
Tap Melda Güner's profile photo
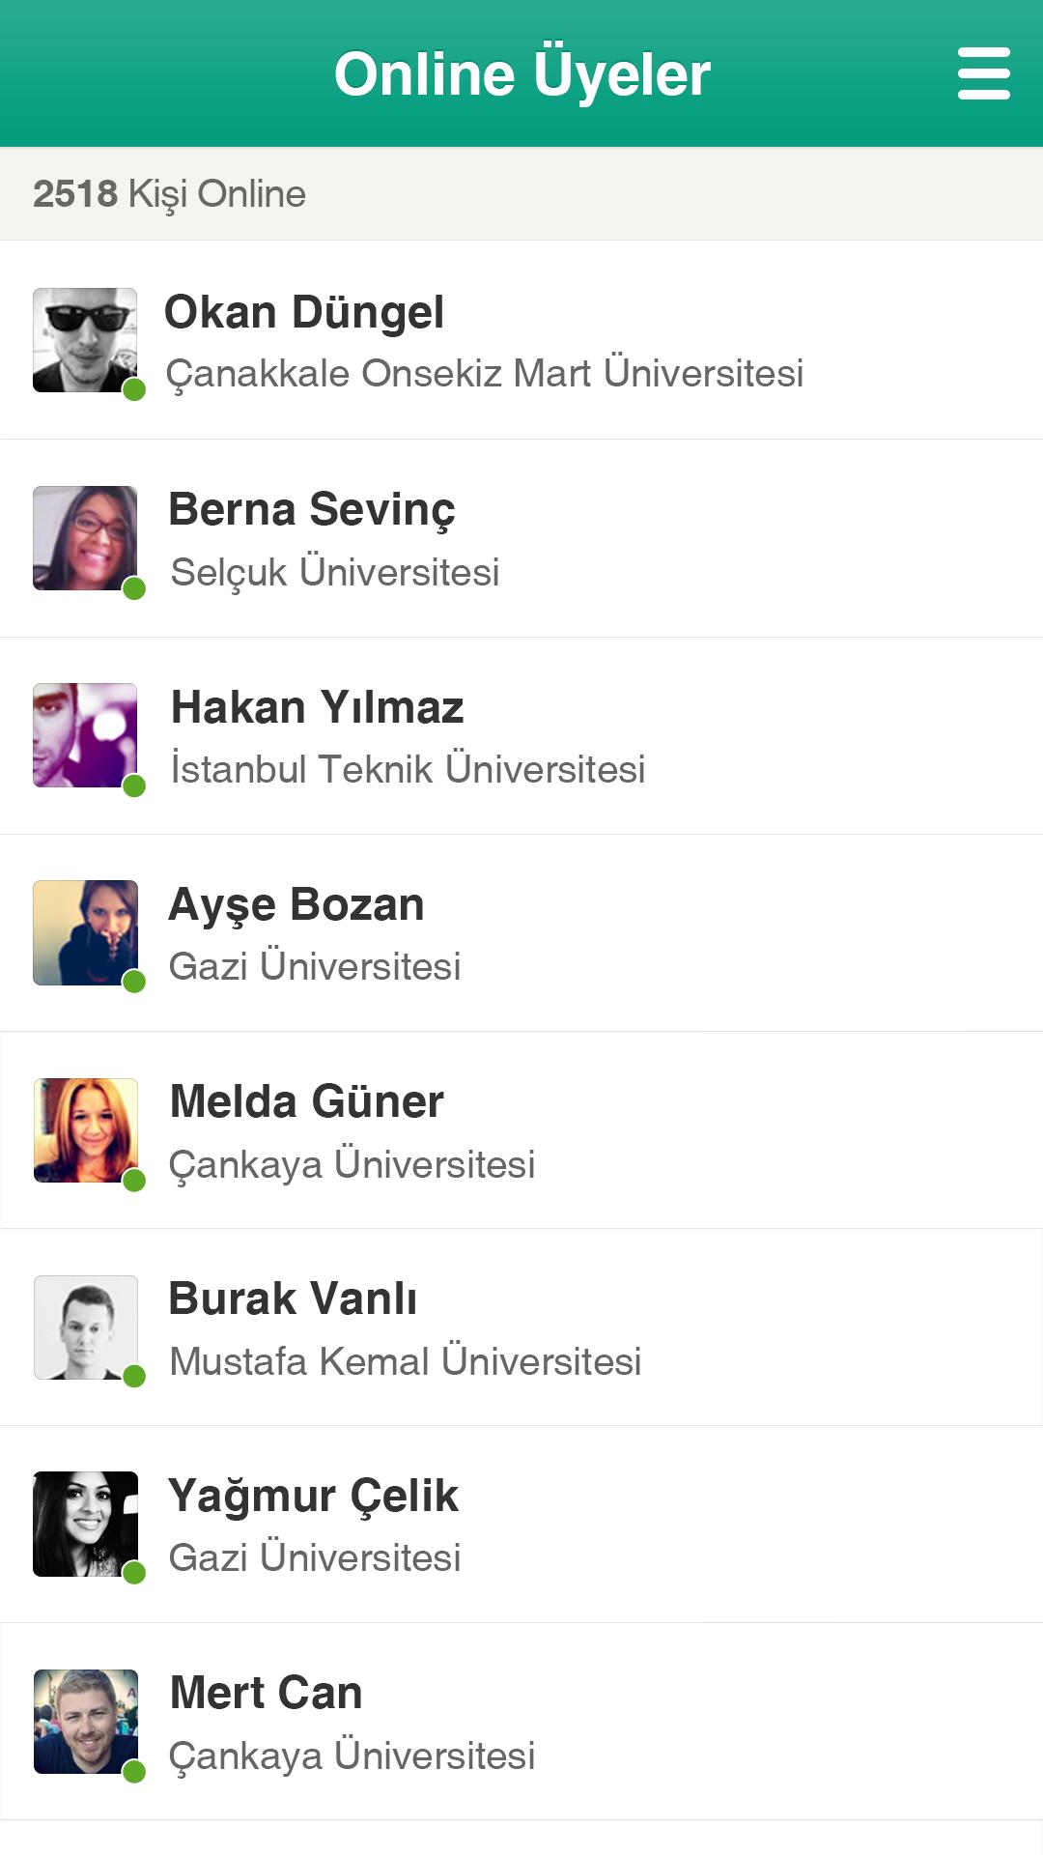point(85,1130)
